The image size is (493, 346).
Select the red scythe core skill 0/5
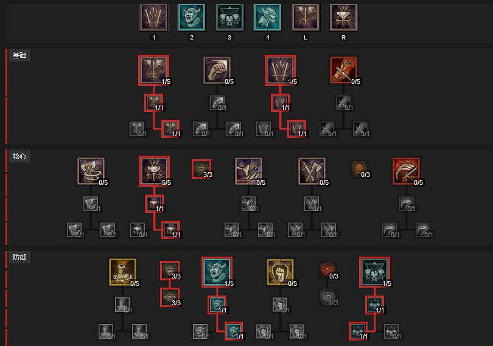pos(406,171)
